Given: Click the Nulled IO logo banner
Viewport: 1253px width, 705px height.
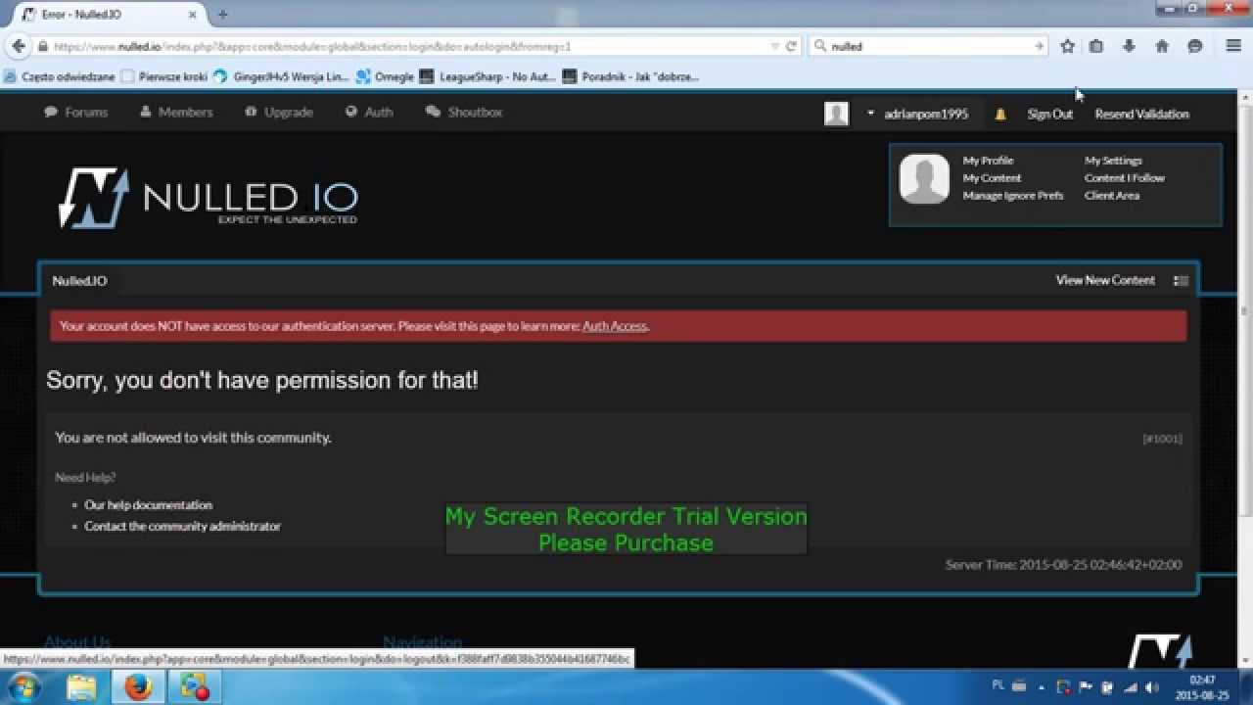Looking at the screenshot, I should click(208, 197).
